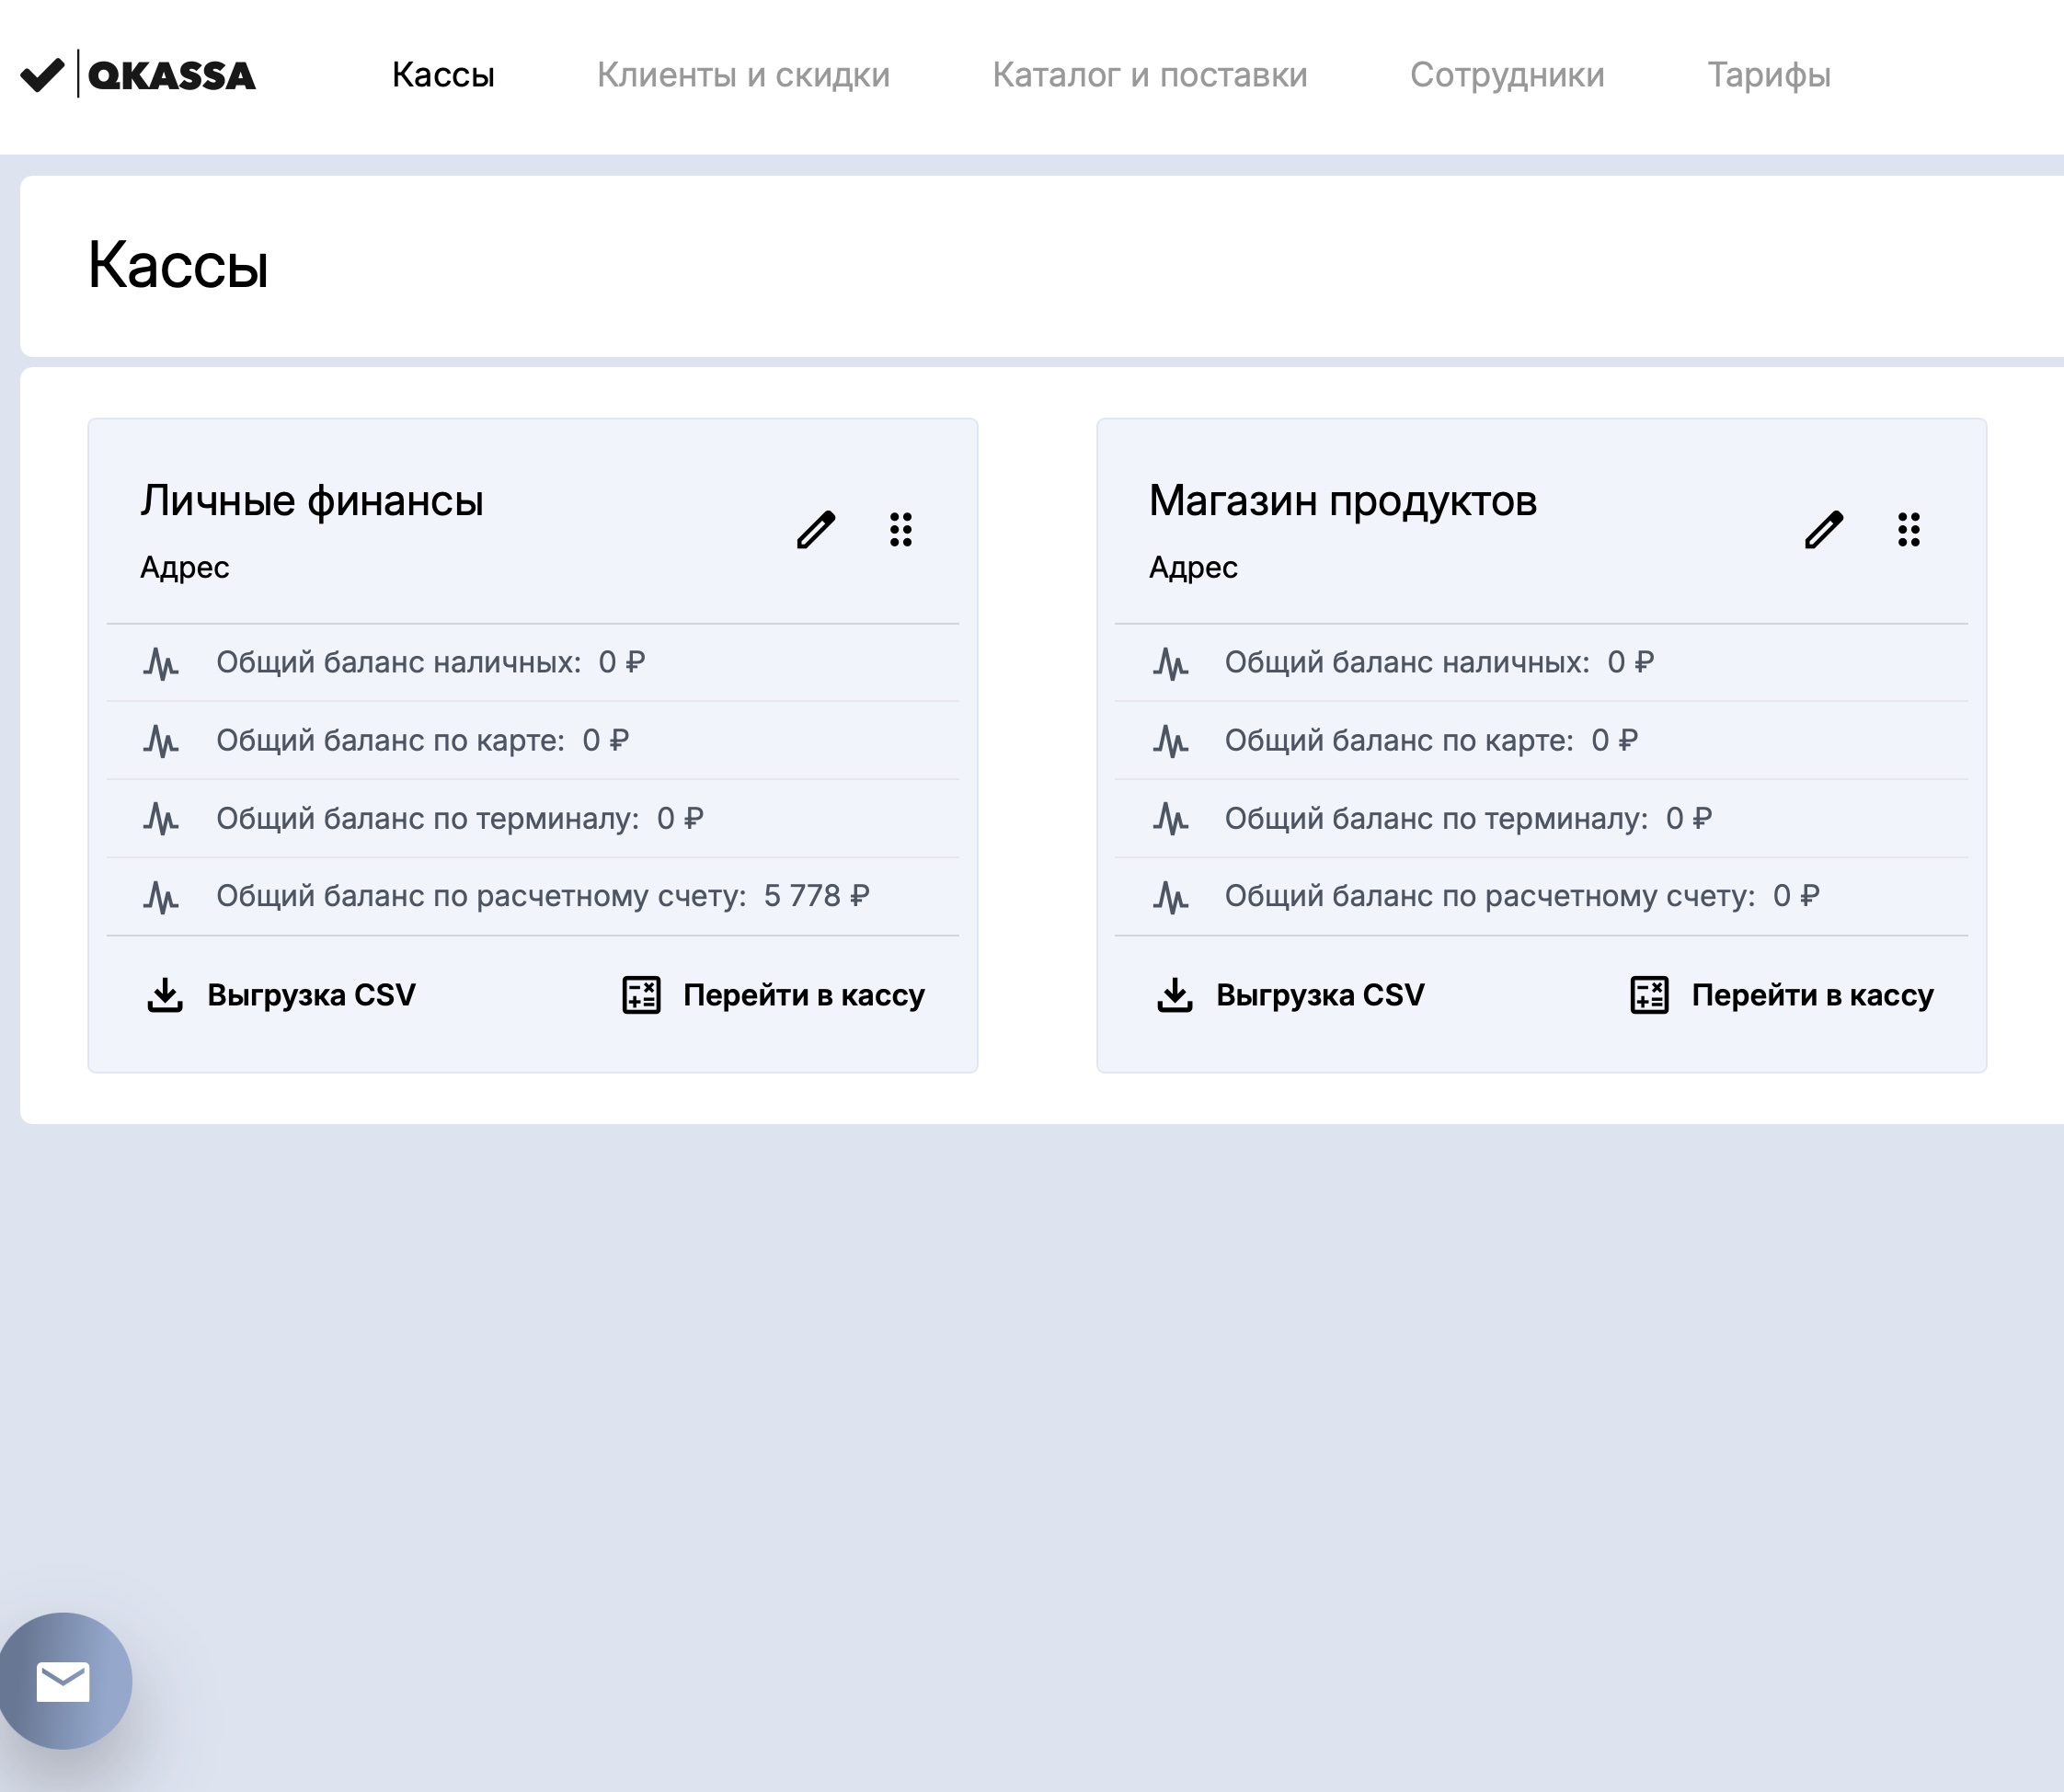Open the Кассы tab

(x=443, y=75)
